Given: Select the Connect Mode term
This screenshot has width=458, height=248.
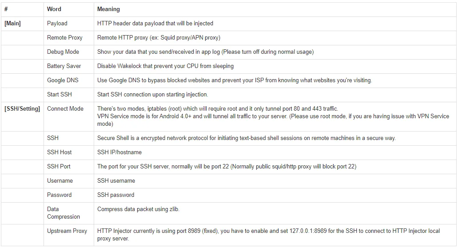Looking at the screenshot, I should coord(65,108).
